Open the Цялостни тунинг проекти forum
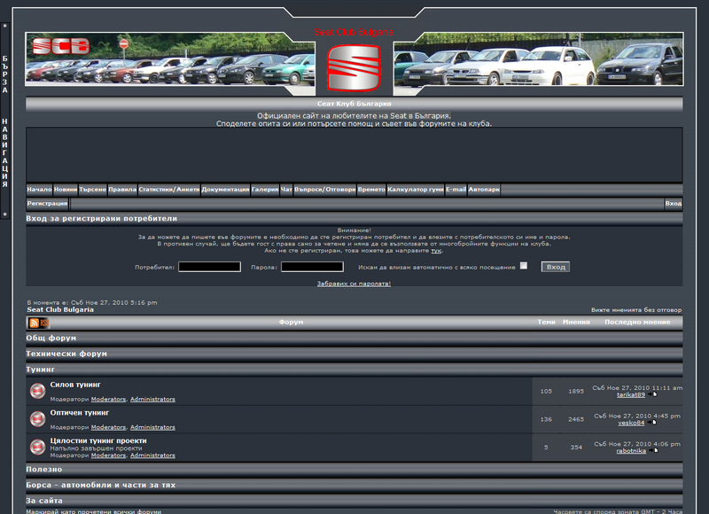Viewport: 709px width, 514px height. pos(98,440)
